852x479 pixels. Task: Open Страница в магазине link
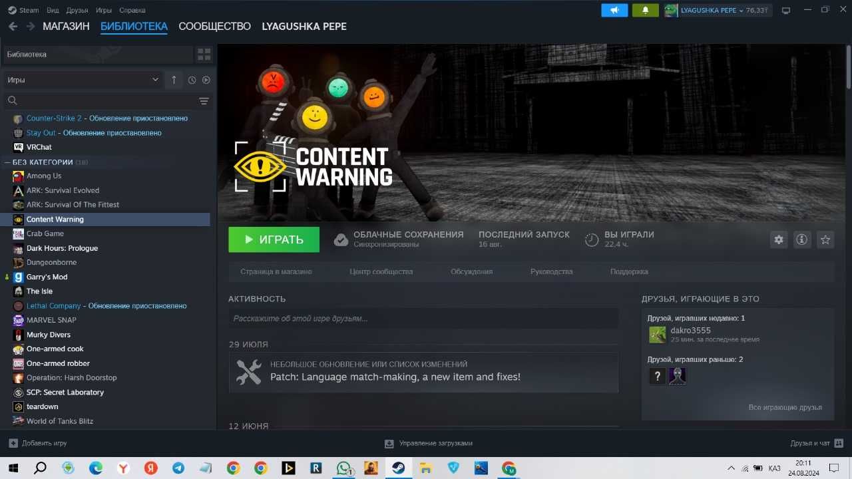tap(276, 271)
